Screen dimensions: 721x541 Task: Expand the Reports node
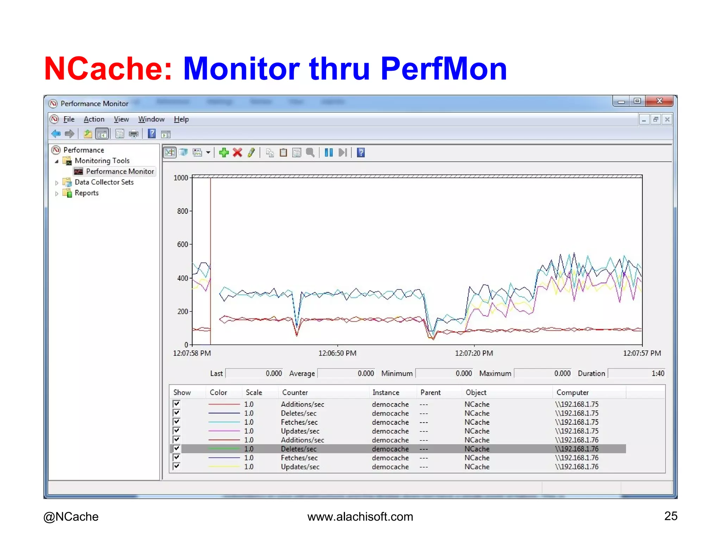point(57,194)
